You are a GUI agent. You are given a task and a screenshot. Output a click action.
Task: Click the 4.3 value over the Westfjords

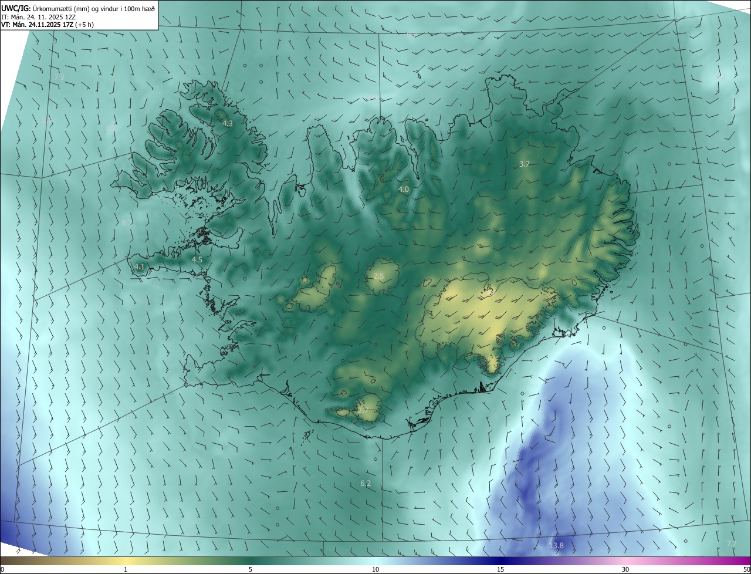pos(228,124)
